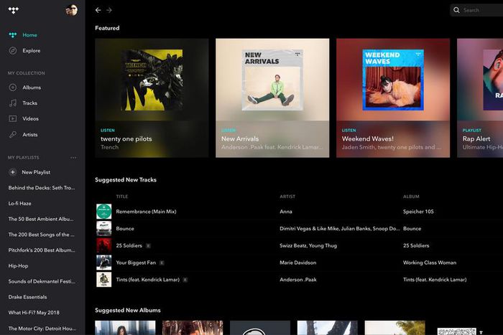The width and height of the screenshot is (503, 335).
Task: Click explicit badge on Tints track
Action: (x=185, y=280)
